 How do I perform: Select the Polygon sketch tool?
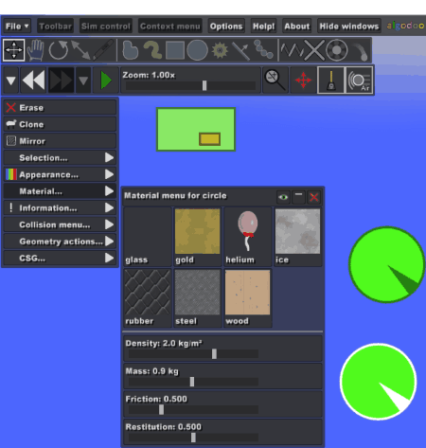(130, 50)
